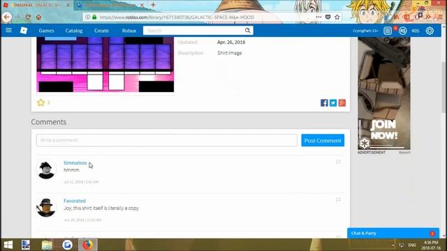Open a new tab with the plus button
This screenshot has width=447, height=251.
(153, 5)
